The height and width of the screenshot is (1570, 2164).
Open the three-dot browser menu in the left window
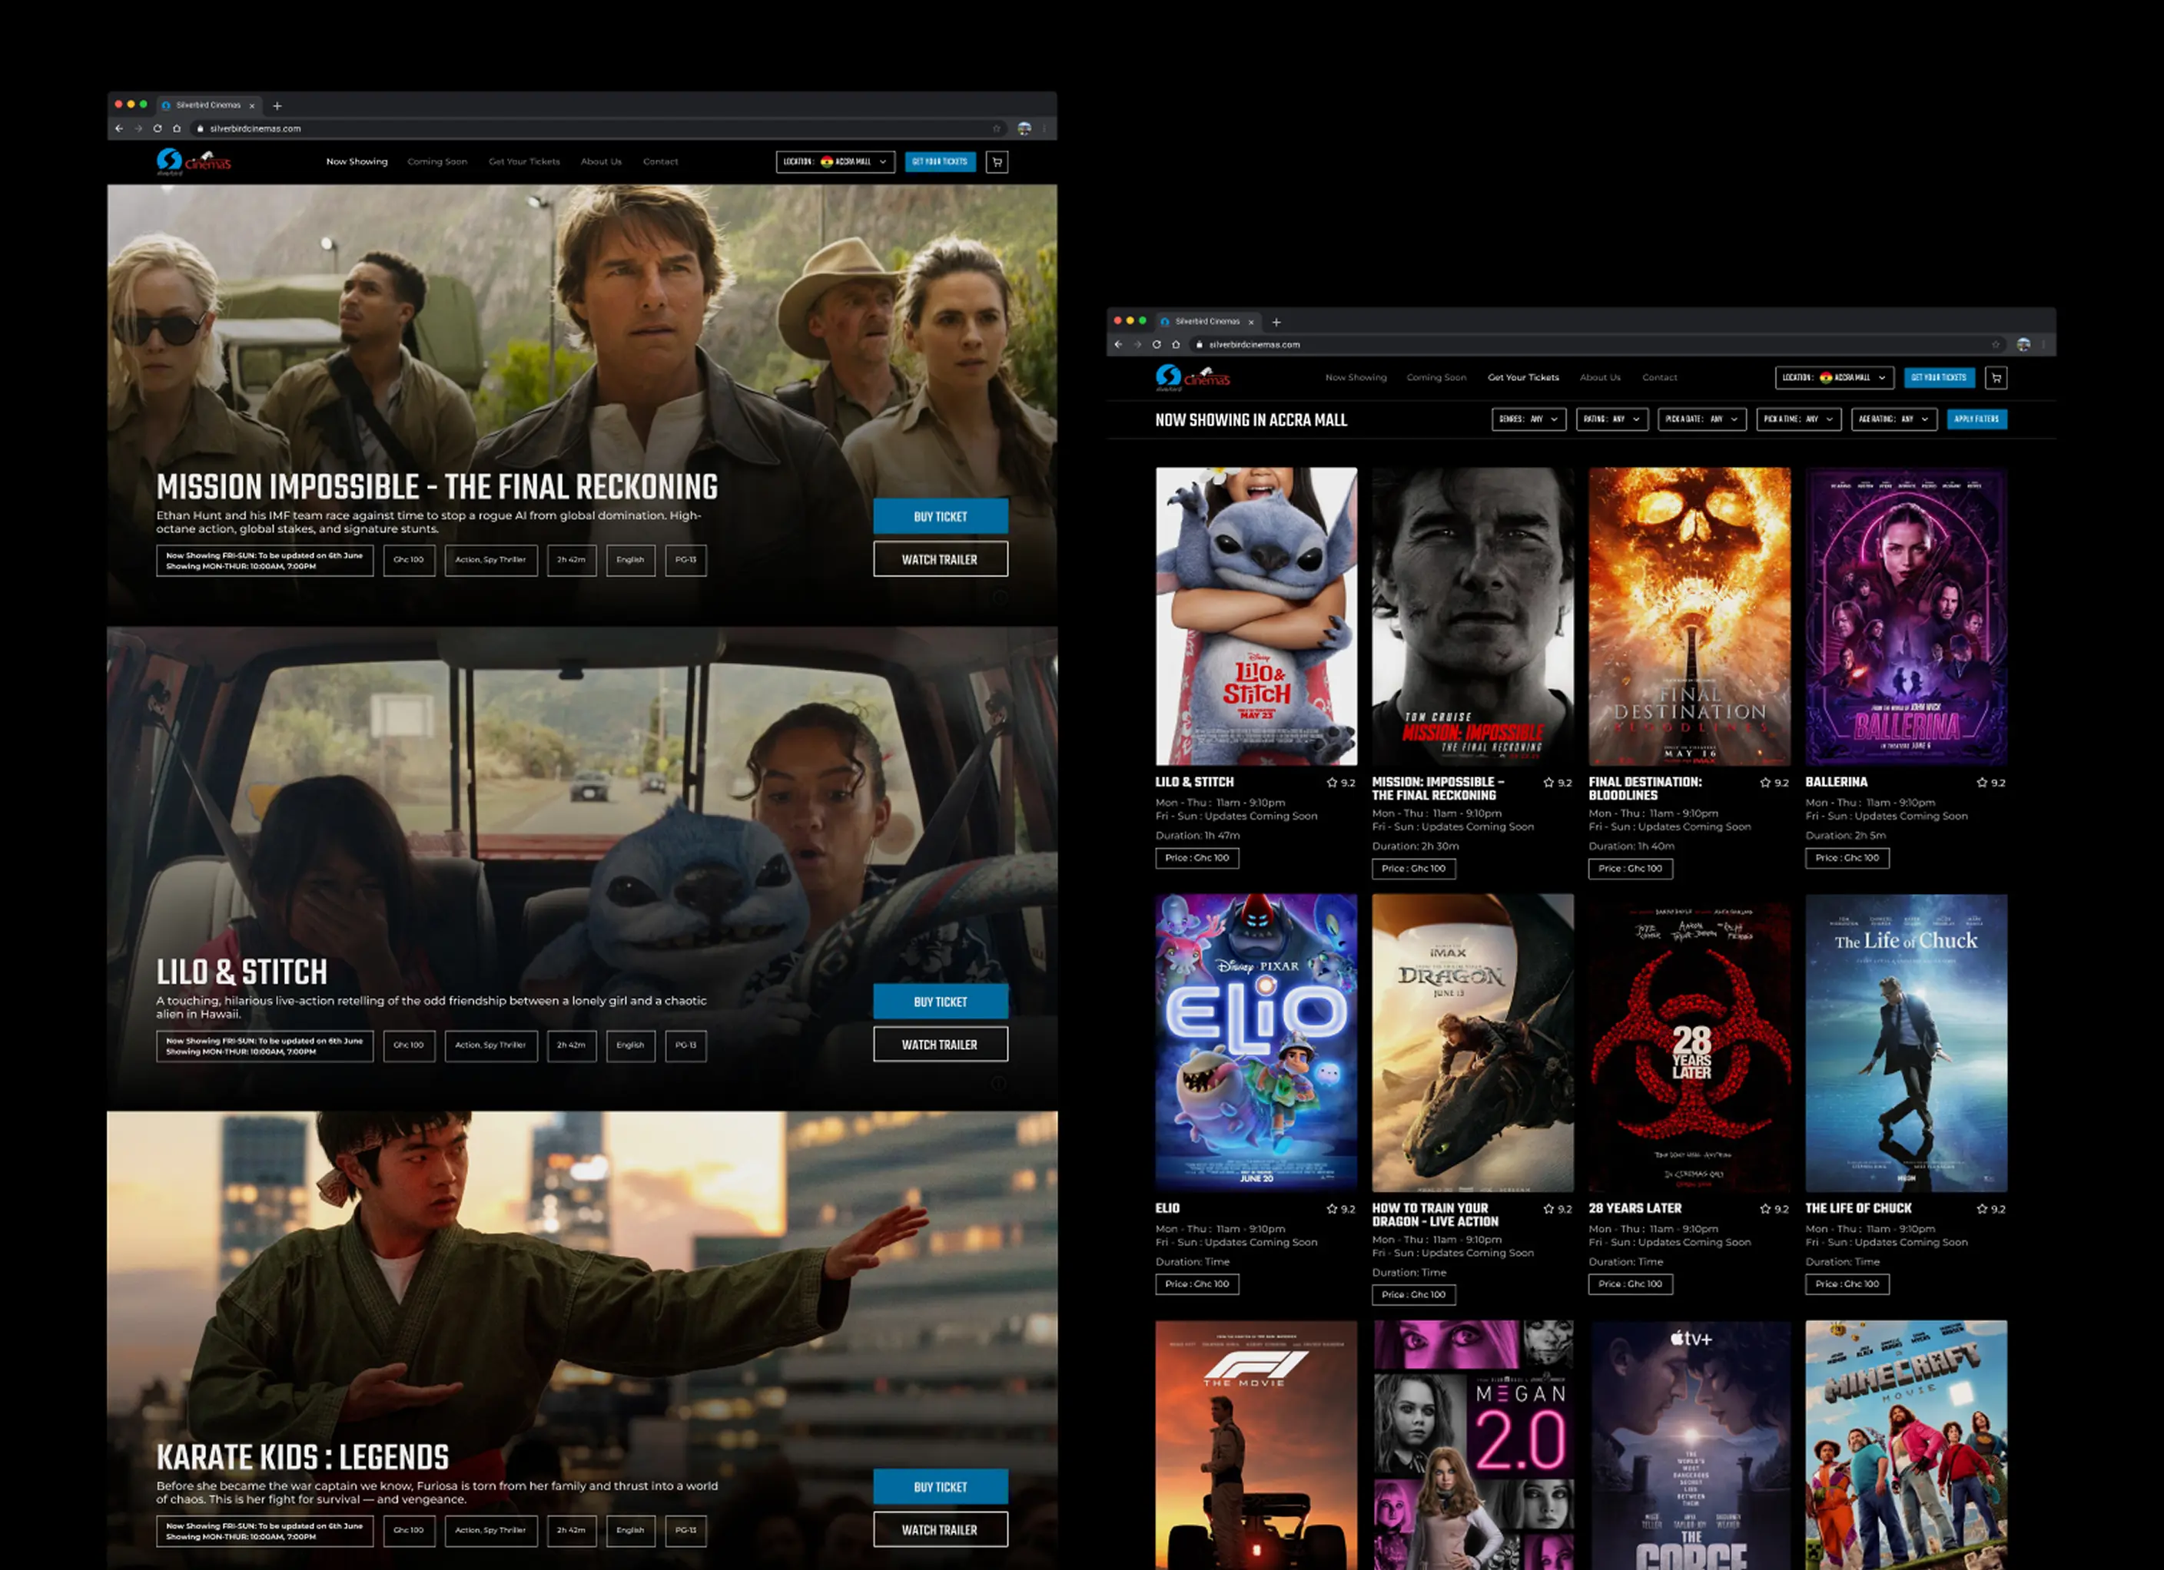pyautogui.click(x=1044, y=129)
